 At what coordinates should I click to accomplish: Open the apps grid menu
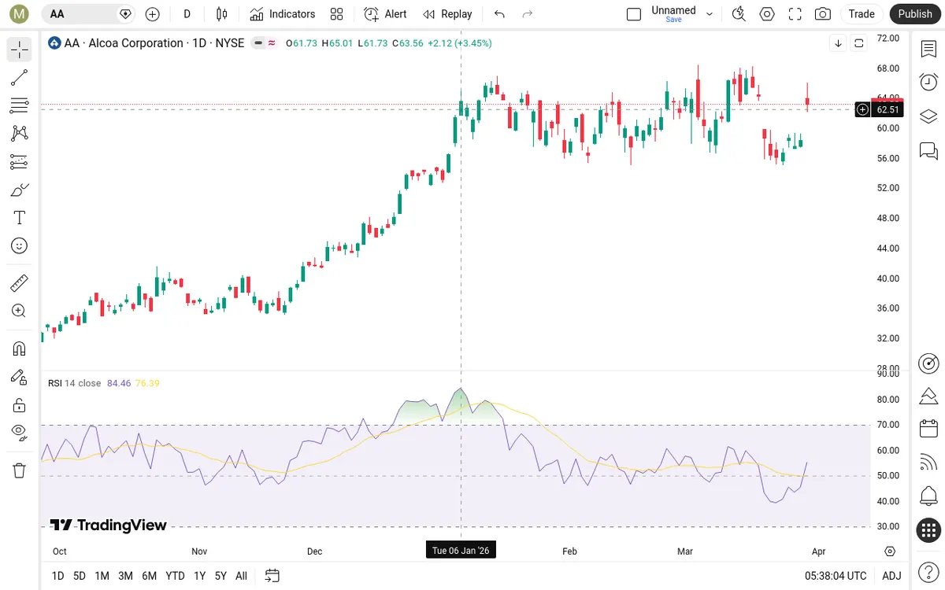pos(928,530)
